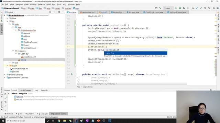Open Maven side tool window
The image size is (220, 123).
[218, 50]
